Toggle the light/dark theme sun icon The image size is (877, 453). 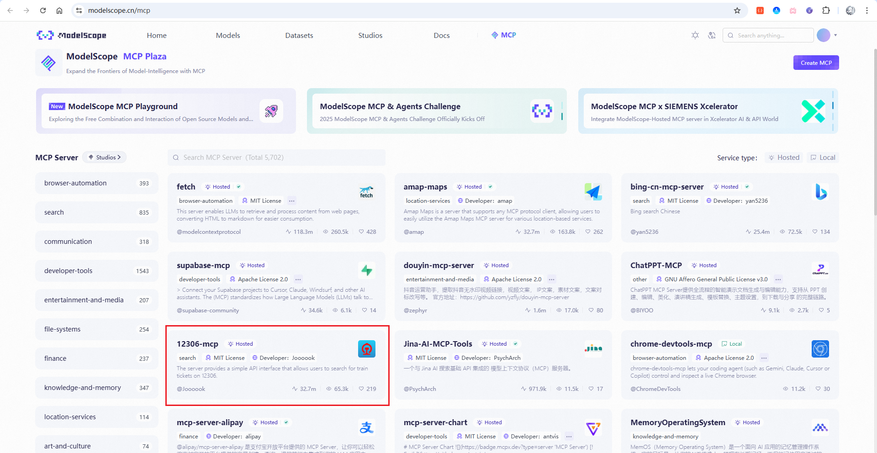[x=695, y=35]
